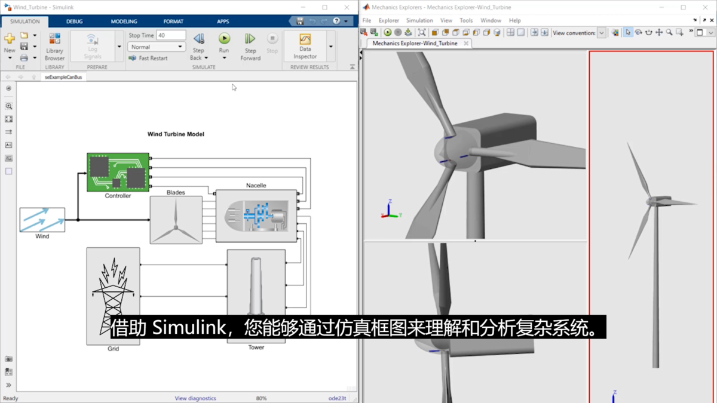Image resolution: width=717 pixels, height=403 pixels.
Task: Open the Tools menu in Mechanics Explorers
Action: pos(466,20)
